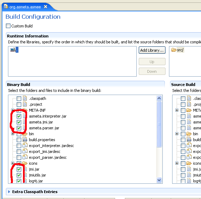Click the build.properties file icon in Binary Build
Image resolution: width=201 pixels, height=199 pixels.
(x=25, y=139)
